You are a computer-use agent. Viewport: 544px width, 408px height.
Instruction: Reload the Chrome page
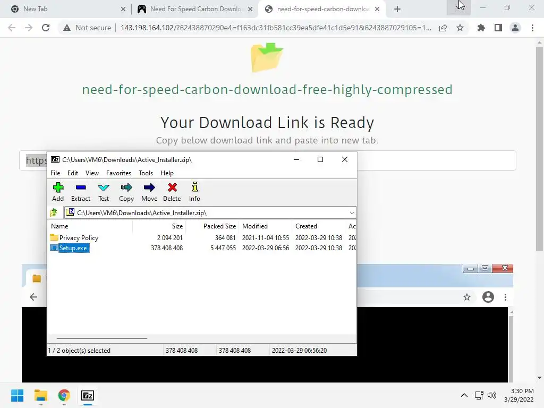46,28
